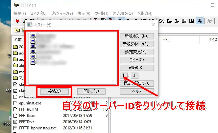This screenshot has height=133, width=218.
Task: Open the ヘルプ(H) menu
Action: 145,13
